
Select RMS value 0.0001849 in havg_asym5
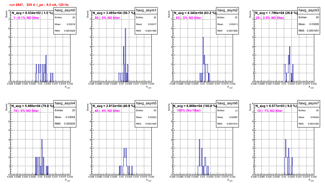(x=151, y=124)
